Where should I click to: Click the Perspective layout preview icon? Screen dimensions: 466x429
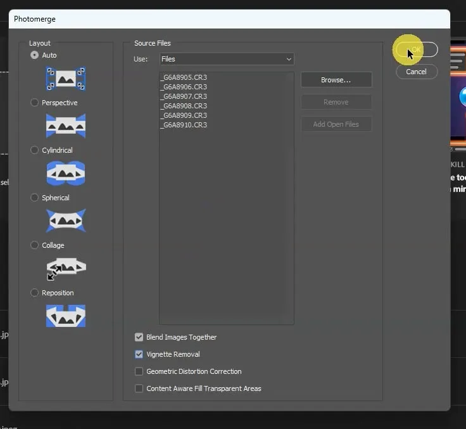[66, 126]
